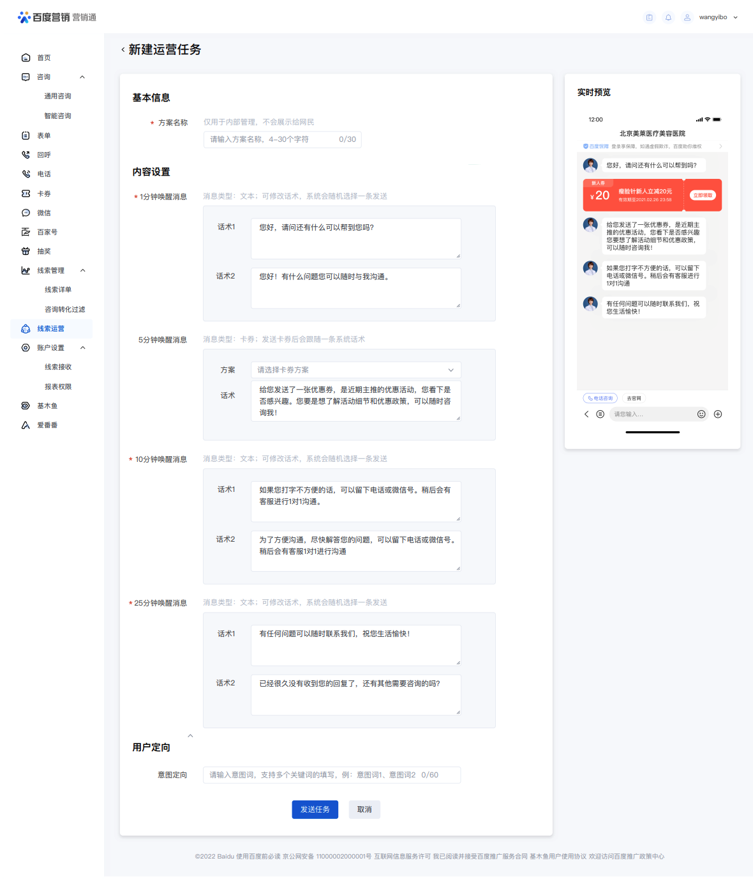The image size is (753, 879).
Task: Click the 意图定向 keyword input field
Action: pos(332,775)
